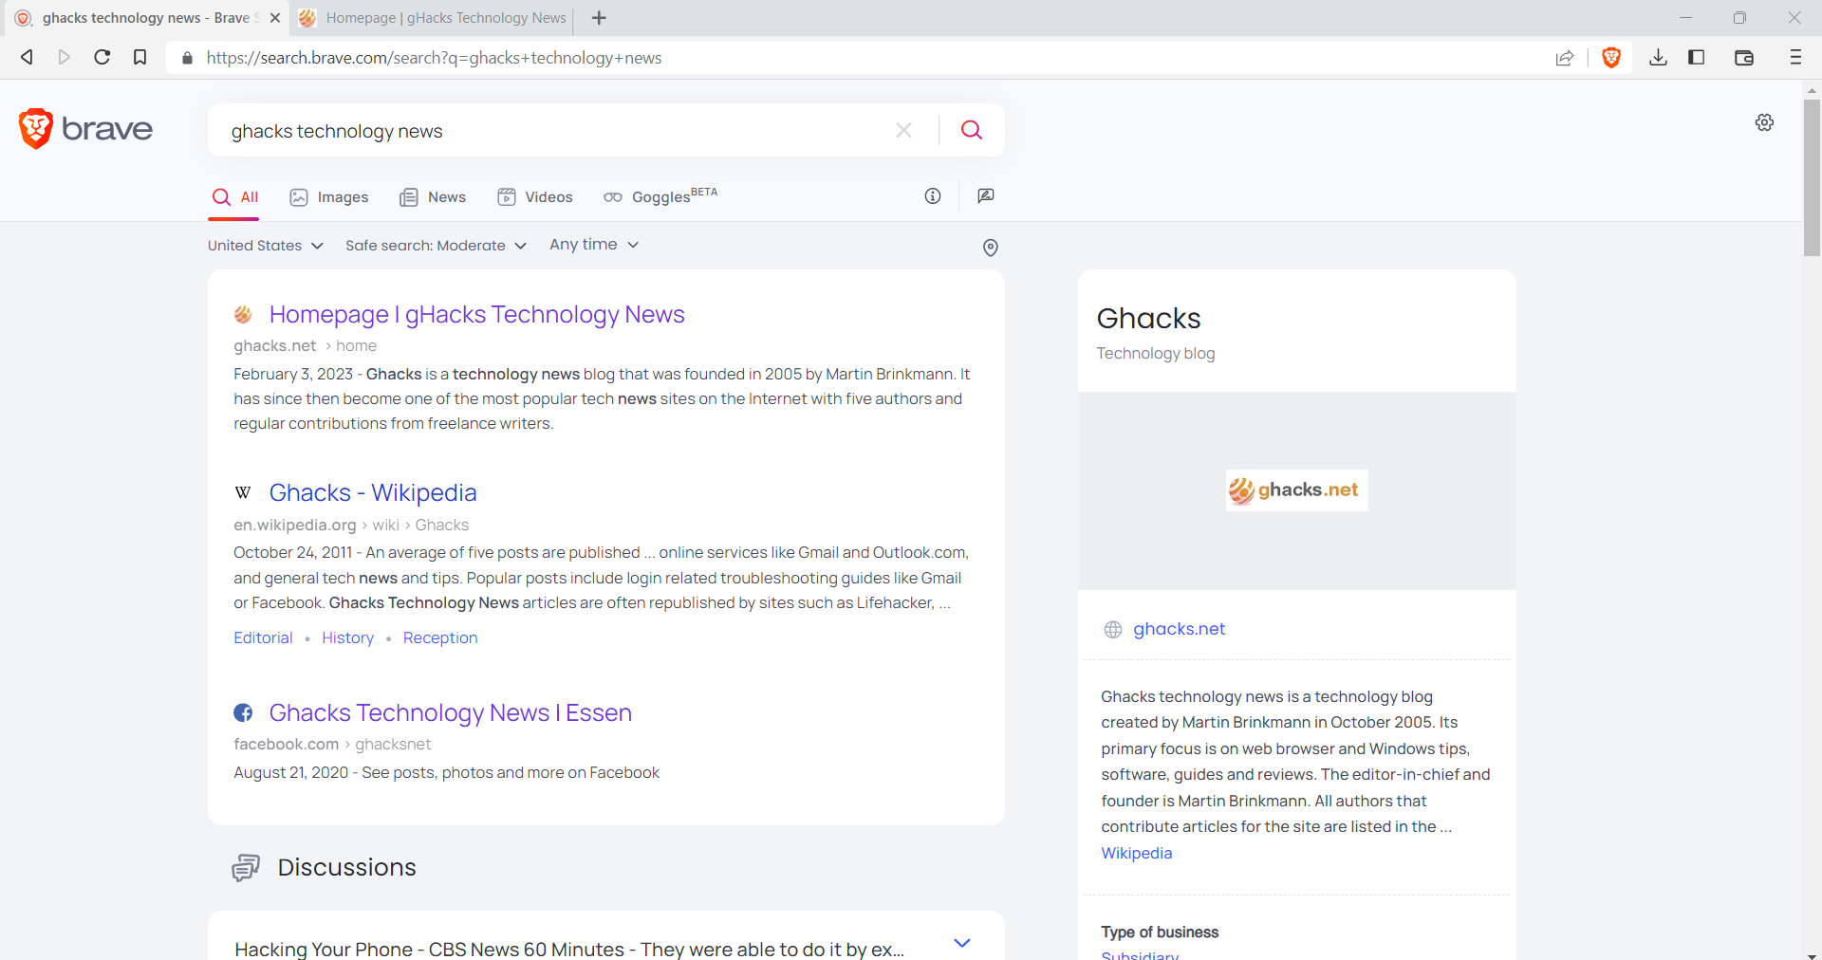Open the History sublink
The height and width of the screenshot is (960, 1822).
[x=347, y=638]
